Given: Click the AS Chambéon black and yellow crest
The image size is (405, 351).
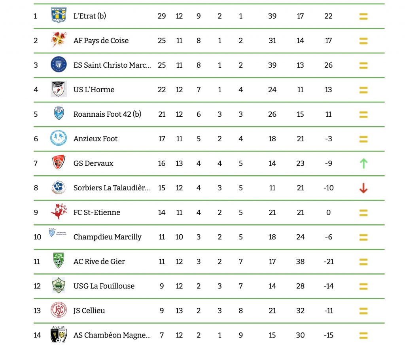Looking at the screenshot, I should (59, 334).
